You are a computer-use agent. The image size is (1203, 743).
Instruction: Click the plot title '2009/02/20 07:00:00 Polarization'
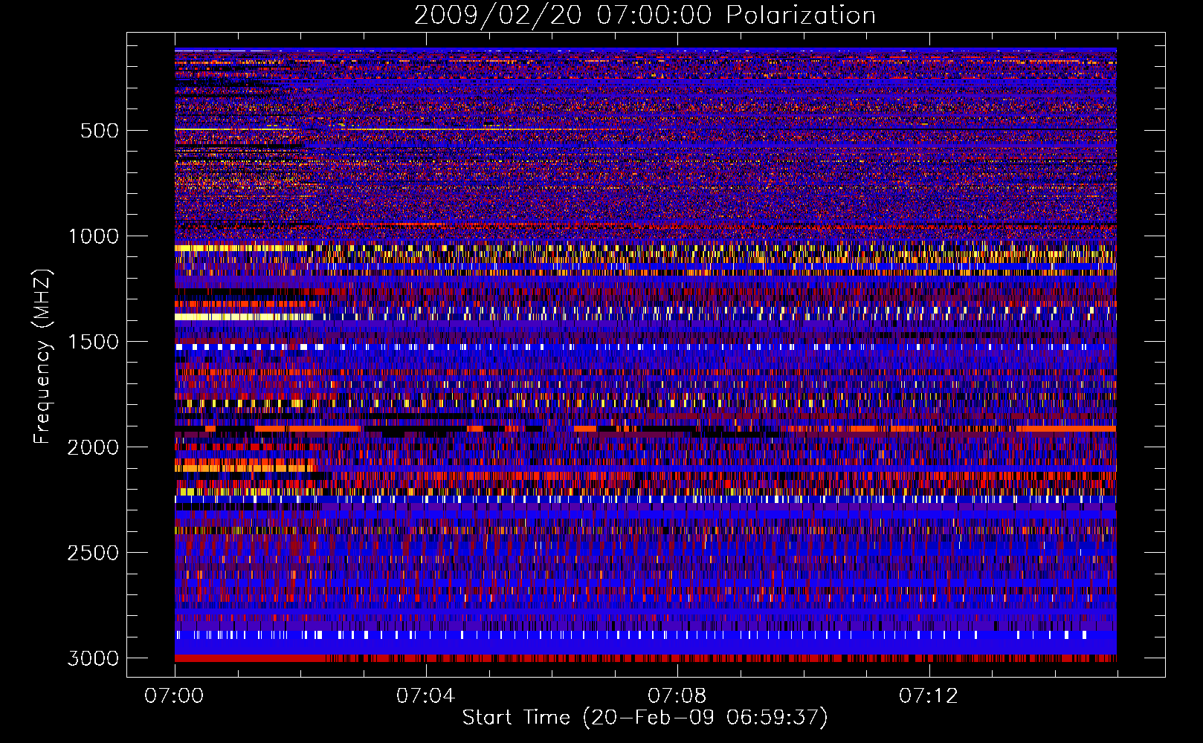click(x=645, y=16)
